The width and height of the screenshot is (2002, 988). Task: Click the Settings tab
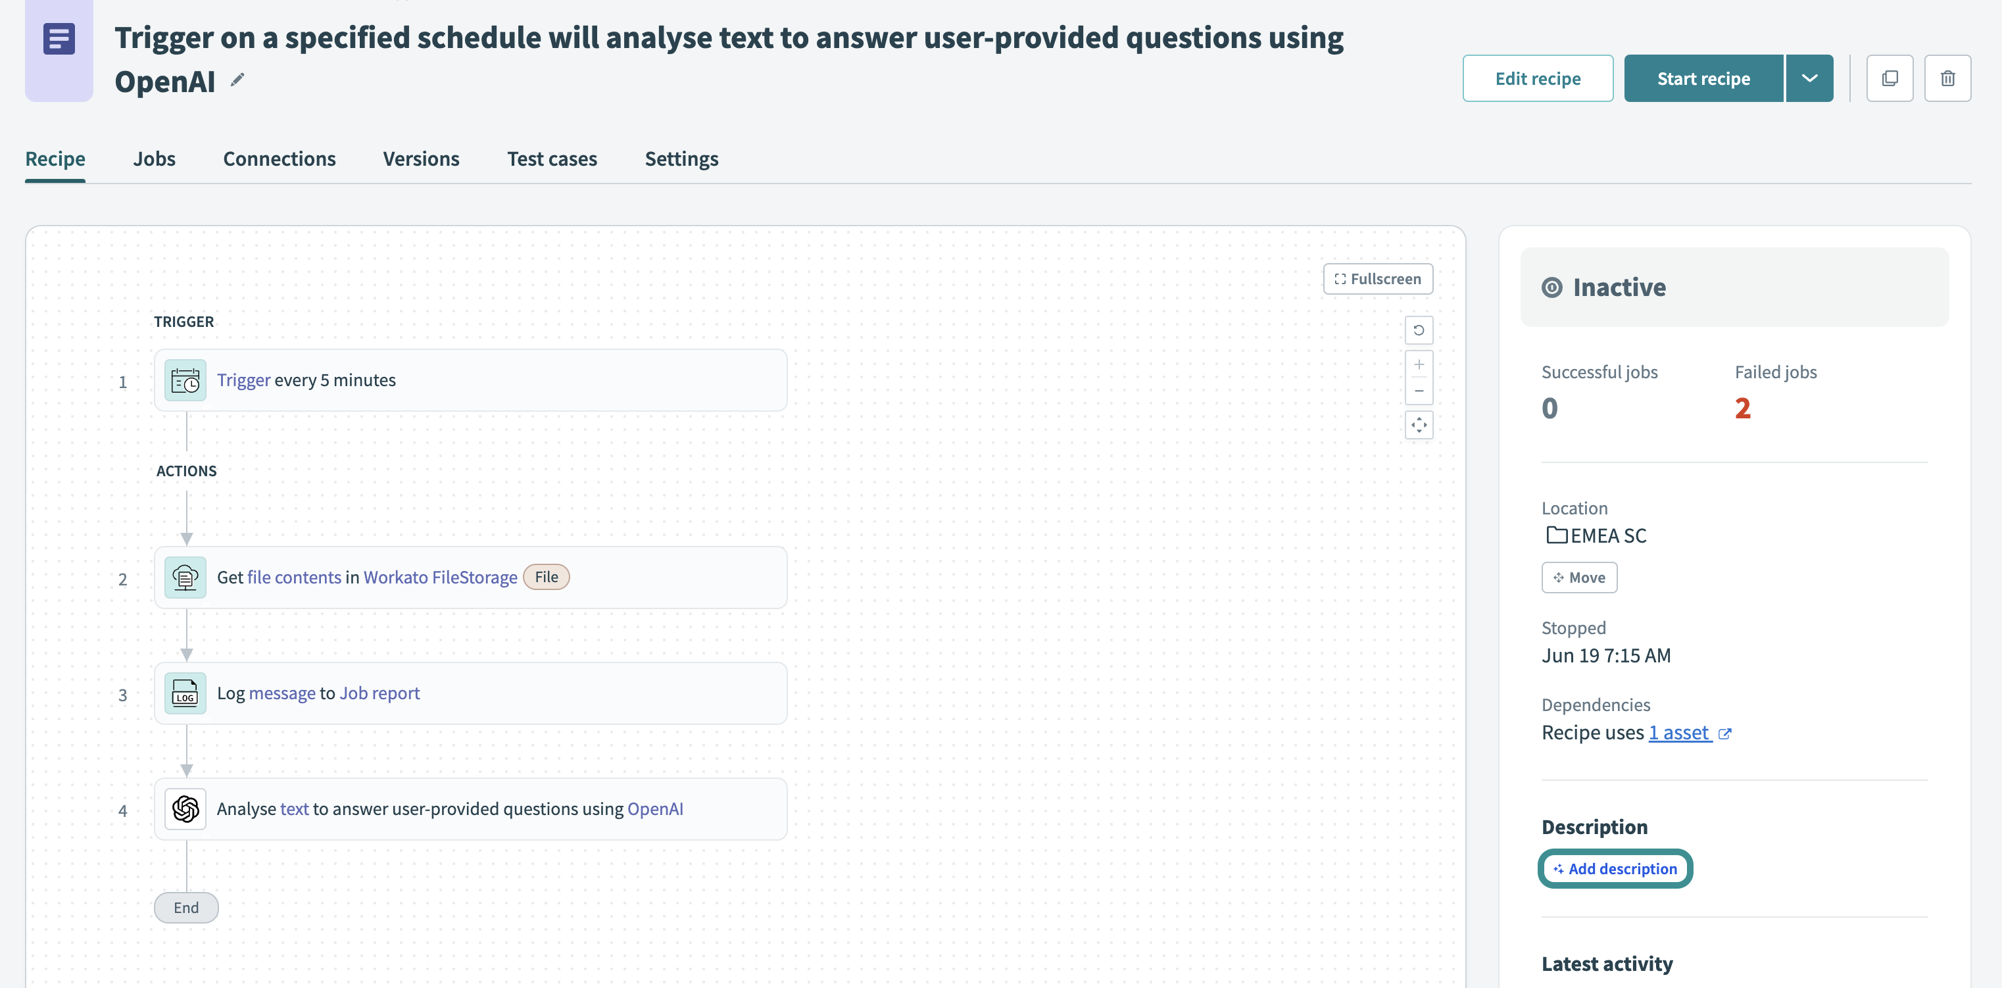point(682,159)
